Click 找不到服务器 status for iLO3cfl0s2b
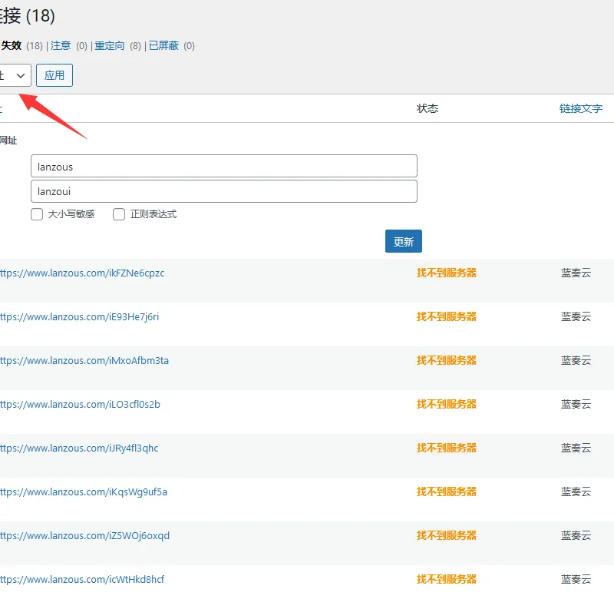 coord(447,404)
